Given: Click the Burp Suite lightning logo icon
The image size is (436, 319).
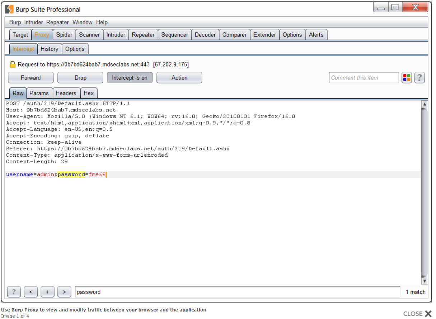Looking at the screenshot, I should click(x=9, y=9).
